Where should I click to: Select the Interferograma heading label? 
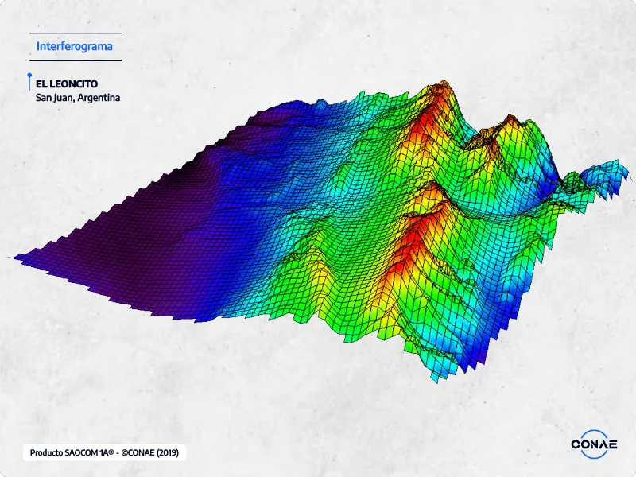click(75, 46)
